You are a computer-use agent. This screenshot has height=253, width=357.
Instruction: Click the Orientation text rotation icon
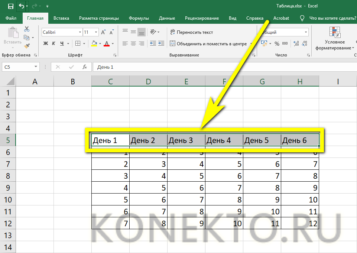tap(153, 32)
